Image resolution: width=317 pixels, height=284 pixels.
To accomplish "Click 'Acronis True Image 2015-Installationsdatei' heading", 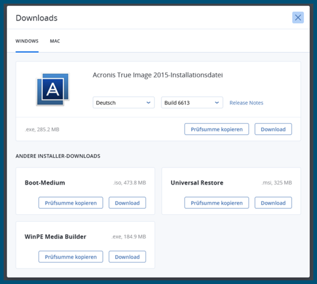I will (158, 75).
